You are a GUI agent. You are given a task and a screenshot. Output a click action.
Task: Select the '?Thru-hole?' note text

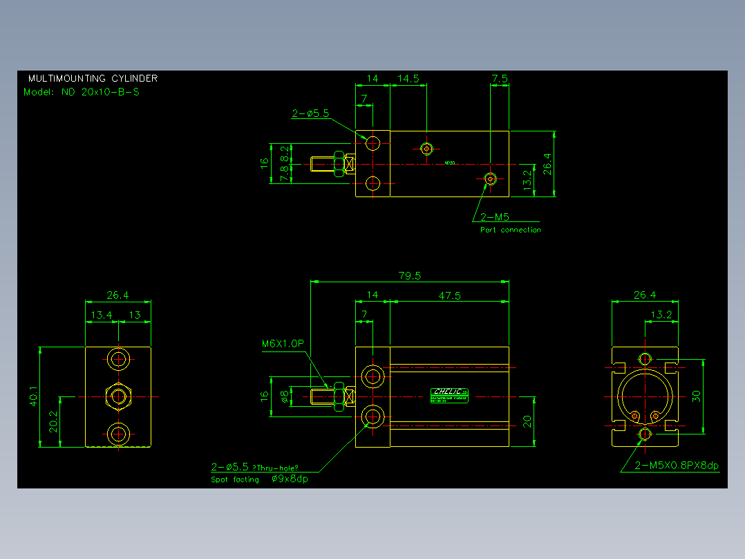(275, 468)
